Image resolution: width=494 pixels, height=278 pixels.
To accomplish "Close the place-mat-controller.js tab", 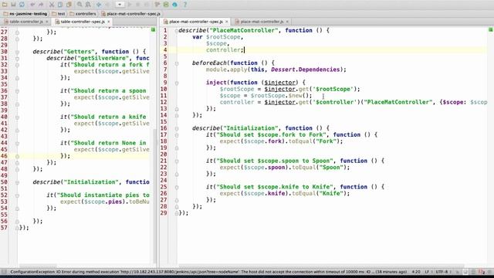I will 287,22.
